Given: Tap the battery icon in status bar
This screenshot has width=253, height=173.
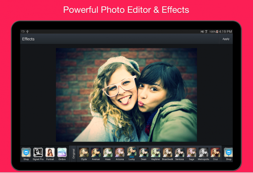Looking at the screenshot, I should click(218, 31).
